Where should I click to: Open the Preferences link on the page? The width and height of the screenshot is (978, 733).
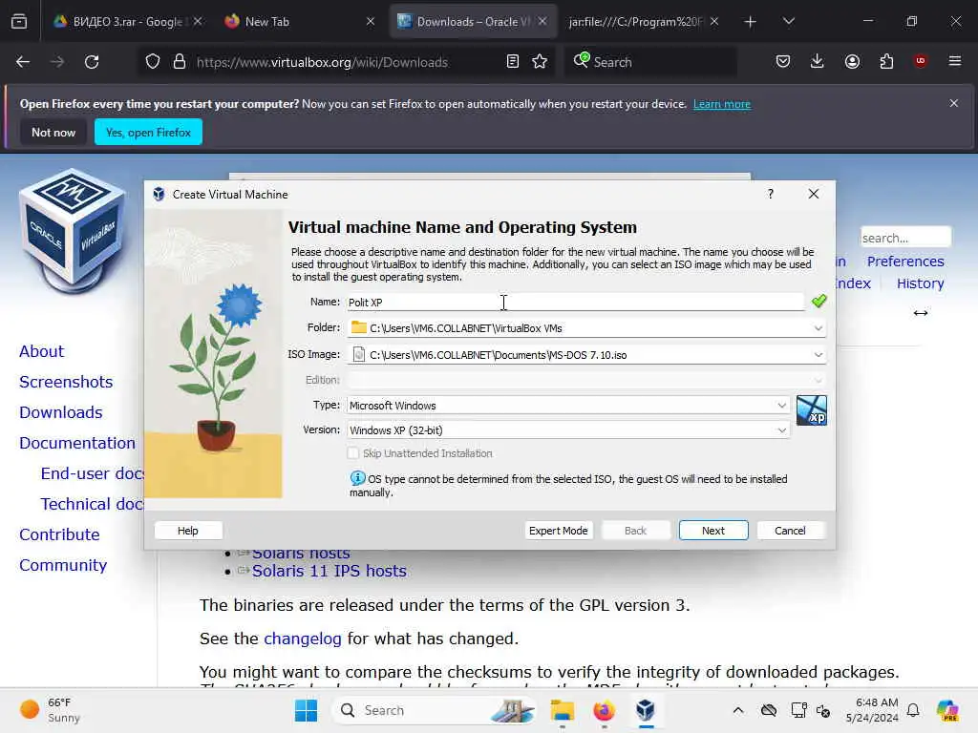[905, 262]
